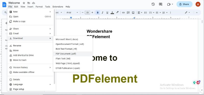Screen dimensions: 204x95
Task: Open the View menu
Action: click(23, 7)
